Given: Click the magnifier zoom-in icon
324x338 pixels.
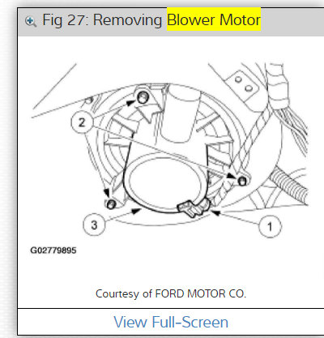Looking at the screenshot, I should pyautogui.click(x=31, y=21).
